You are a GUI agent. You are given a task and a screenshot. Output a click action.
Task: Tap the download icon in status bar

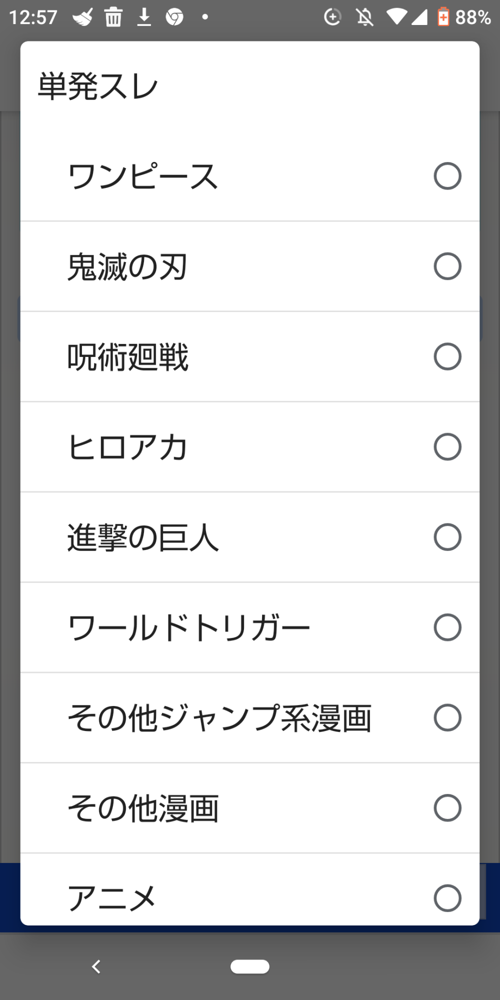pyautogui.click(x=144, y=17)
